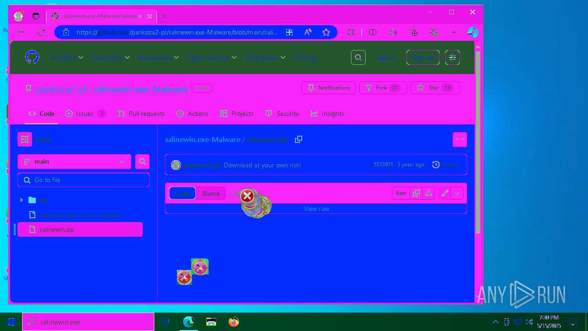Switch file view to Code
This screenshot has width=588, height=331.
182,193
